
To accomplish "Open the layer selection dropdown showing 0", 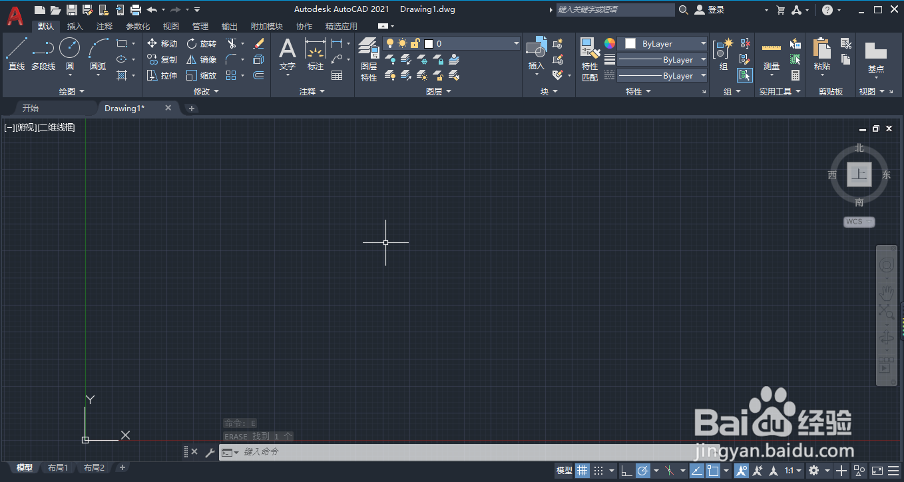I will point(452,43).
